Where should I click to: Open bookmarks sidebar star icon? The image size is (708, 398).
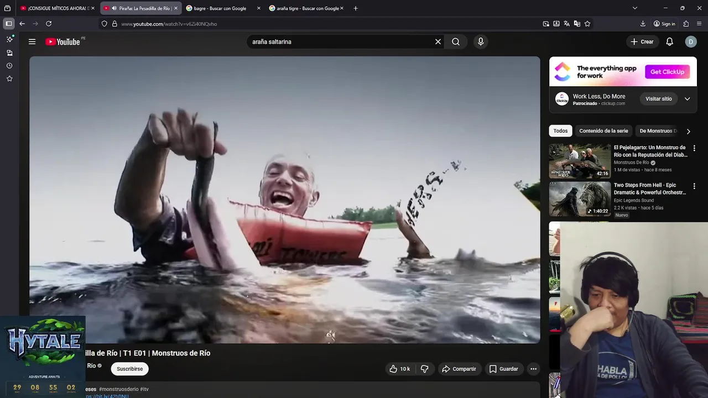(9, 78)
